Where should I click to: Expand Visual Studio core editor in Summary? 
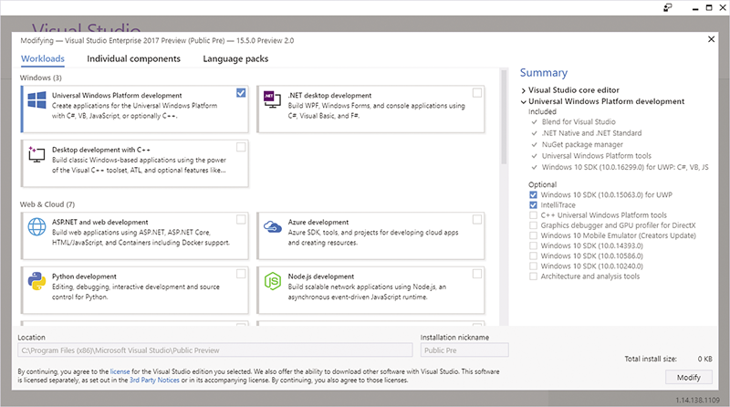(523, 90)
